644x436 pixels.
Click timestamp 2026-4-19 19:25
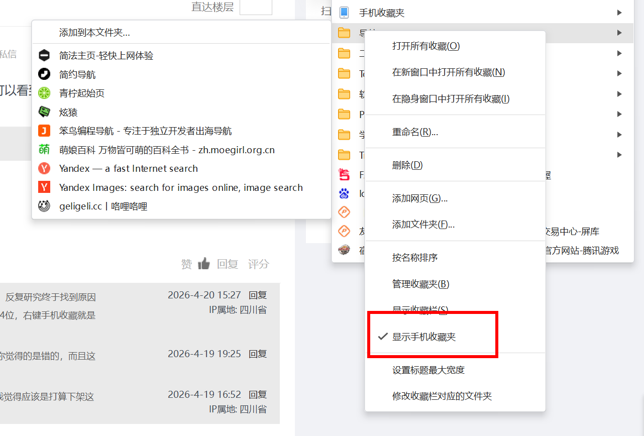(x=204, y=354)
